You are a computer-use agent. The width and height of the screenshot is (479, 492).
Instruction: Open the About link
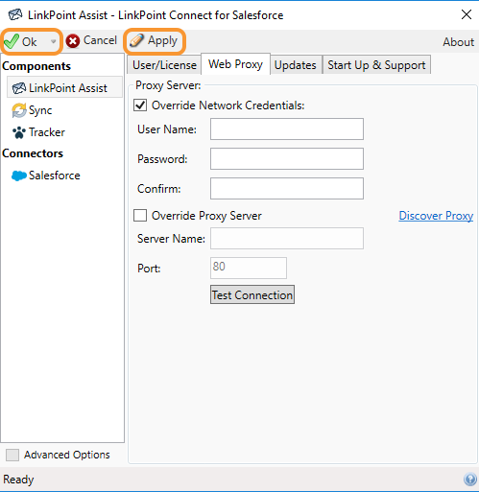(458, 42)
